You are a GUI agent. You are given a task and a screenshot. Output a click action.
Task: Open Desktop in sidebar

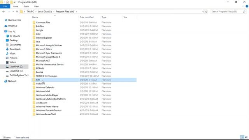[14, 40]
